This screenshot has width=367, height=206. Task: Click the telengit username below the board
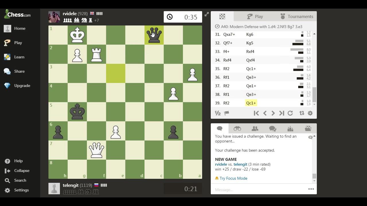pyautogui.click(x=71, y=185)
